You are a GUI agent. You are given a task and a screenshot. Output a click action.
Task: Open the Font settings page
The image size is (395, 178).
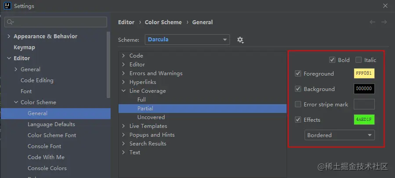pos(26,91)
